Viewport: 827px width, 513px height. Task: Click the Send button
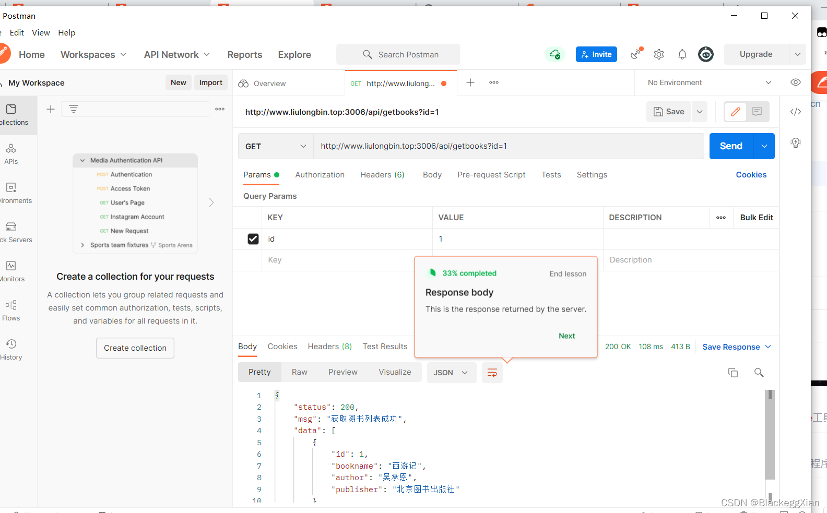coord(731,146)
